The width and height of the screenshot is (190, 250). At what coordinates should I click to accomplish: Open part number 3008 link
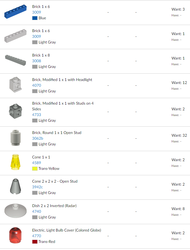(36, 61)
